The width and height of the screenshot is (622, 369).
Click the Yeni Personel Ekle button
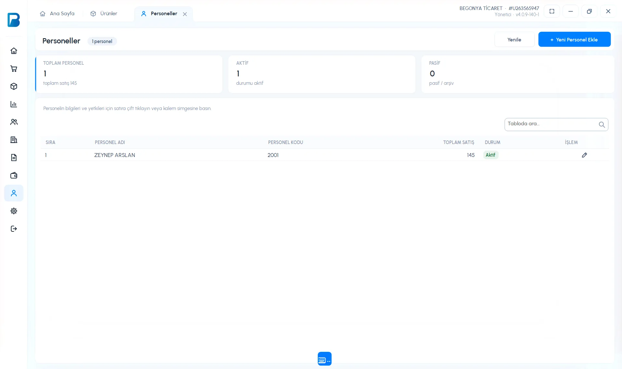coord(574,39)
